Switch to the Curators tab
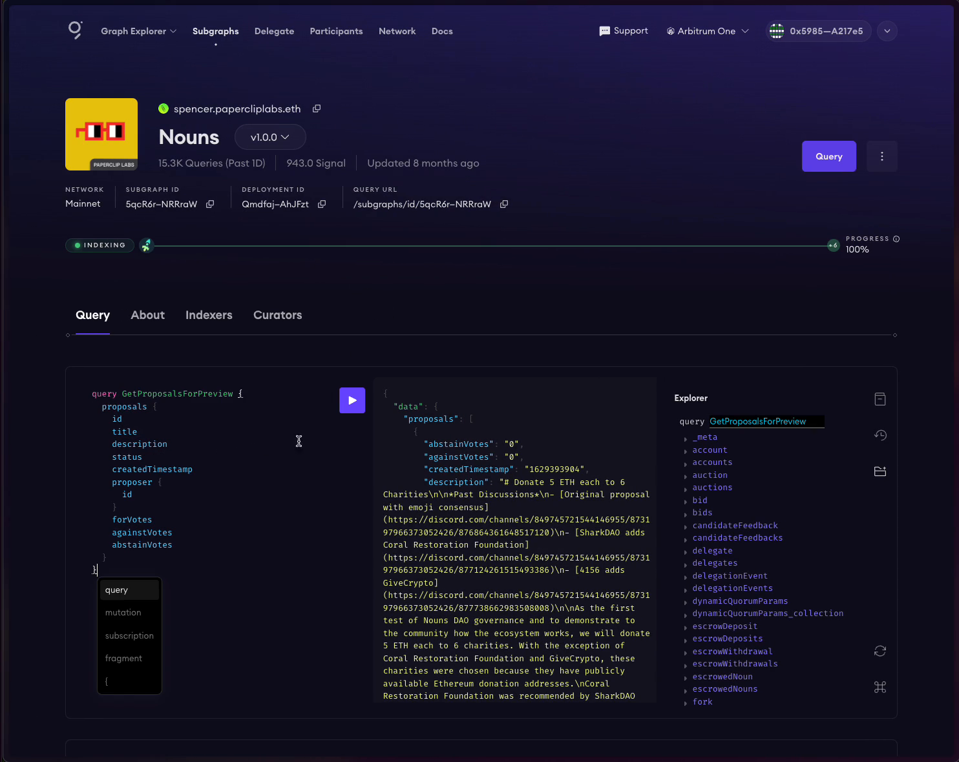This screenshot has width=959, height=762. pyautogui.click(x=278, y=315)
